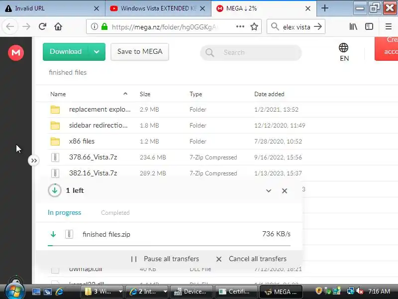The width and height of the screenshot is (398, 299).
Task: Click the MEGA logo in the sidebar
Action: pyautogui.click(x=16, y=53)
